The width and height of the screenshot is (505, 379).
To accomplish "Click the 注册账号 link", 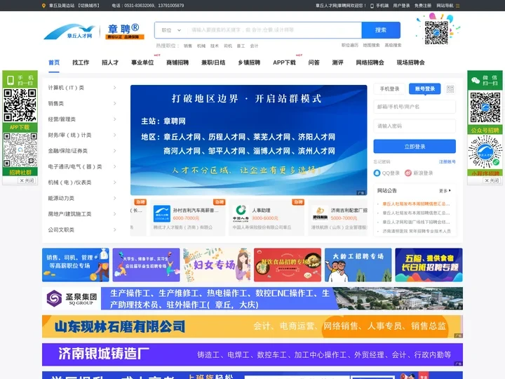I will pyautogui.click(x=447, y=162).
